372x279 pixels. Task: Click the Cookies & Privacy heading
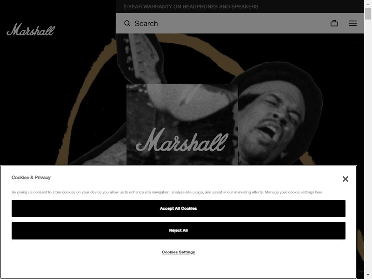31,178
